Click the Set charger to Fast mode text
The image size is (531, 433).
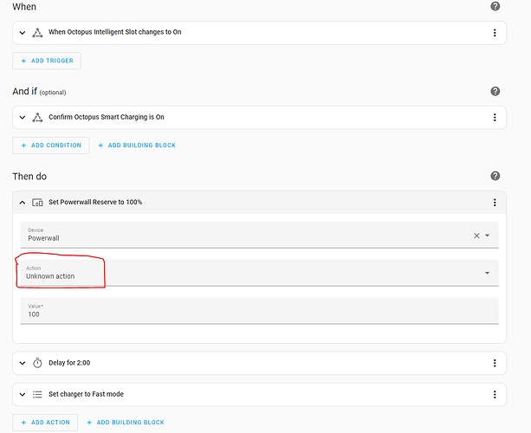click(86, 394)
